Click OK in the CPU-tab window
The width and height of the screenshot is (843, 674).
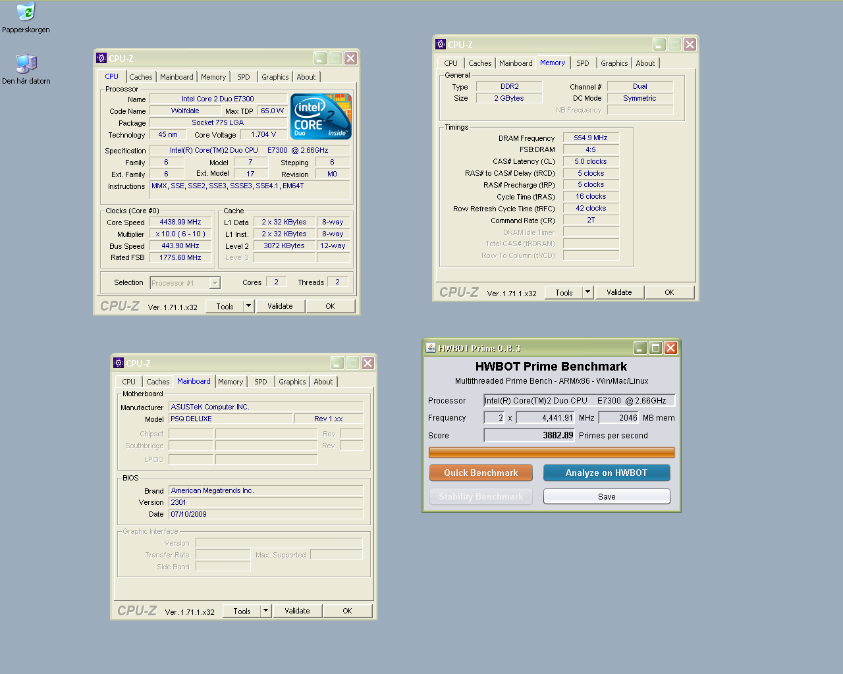(330, 306)
